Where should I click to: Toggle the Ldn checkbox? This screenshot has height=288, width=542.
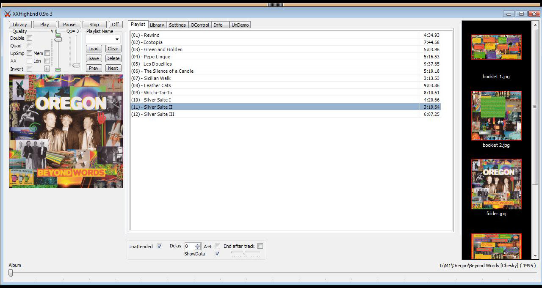tap(47, 61)
